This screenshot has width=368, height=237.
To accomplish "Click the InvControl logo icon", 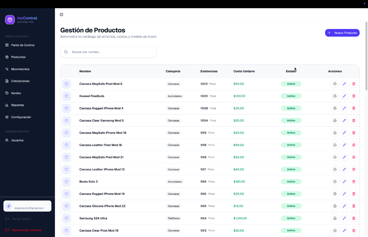I will pyautogui.click(x=10, y=20).
